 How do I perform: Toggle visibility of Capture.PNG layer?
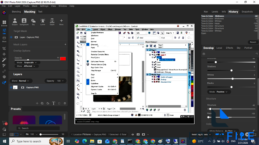11,88
